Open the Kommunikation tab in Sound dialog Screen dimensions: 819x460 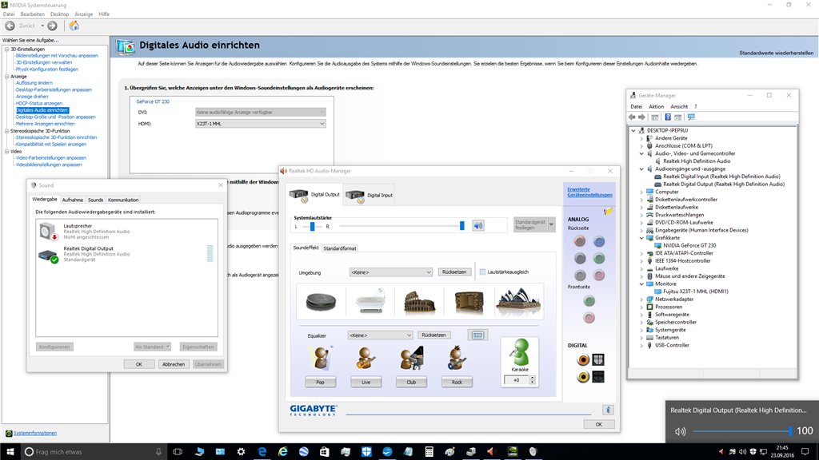(123, 200)
